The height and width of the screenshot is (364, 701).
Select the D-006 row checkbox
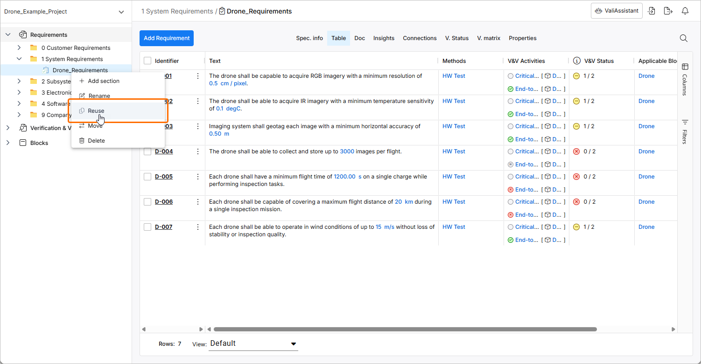pyautogui.click(x=147, y=202)
